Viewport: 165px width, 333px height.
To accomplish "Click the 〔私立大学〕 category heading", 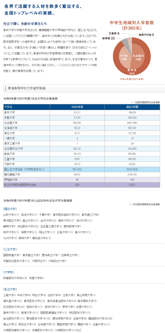I will (x=10, y=289).
